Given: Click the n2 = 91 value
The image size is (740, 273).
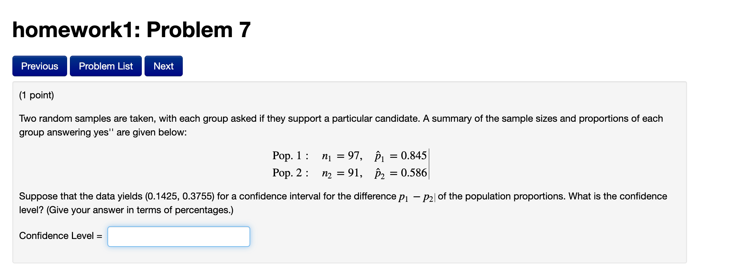Looking at the screenshot, I should [x=341, y=173].
